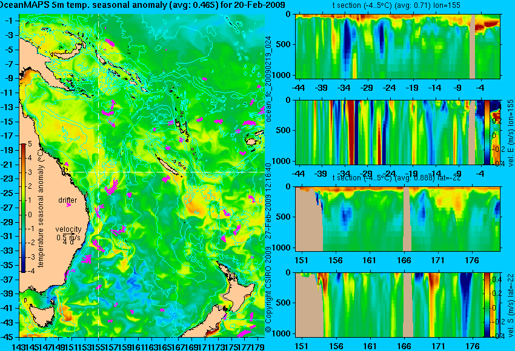
Task: Click the 'temperature seasonal anomaly (°C)' vertical label
Action: coord(41,208)
